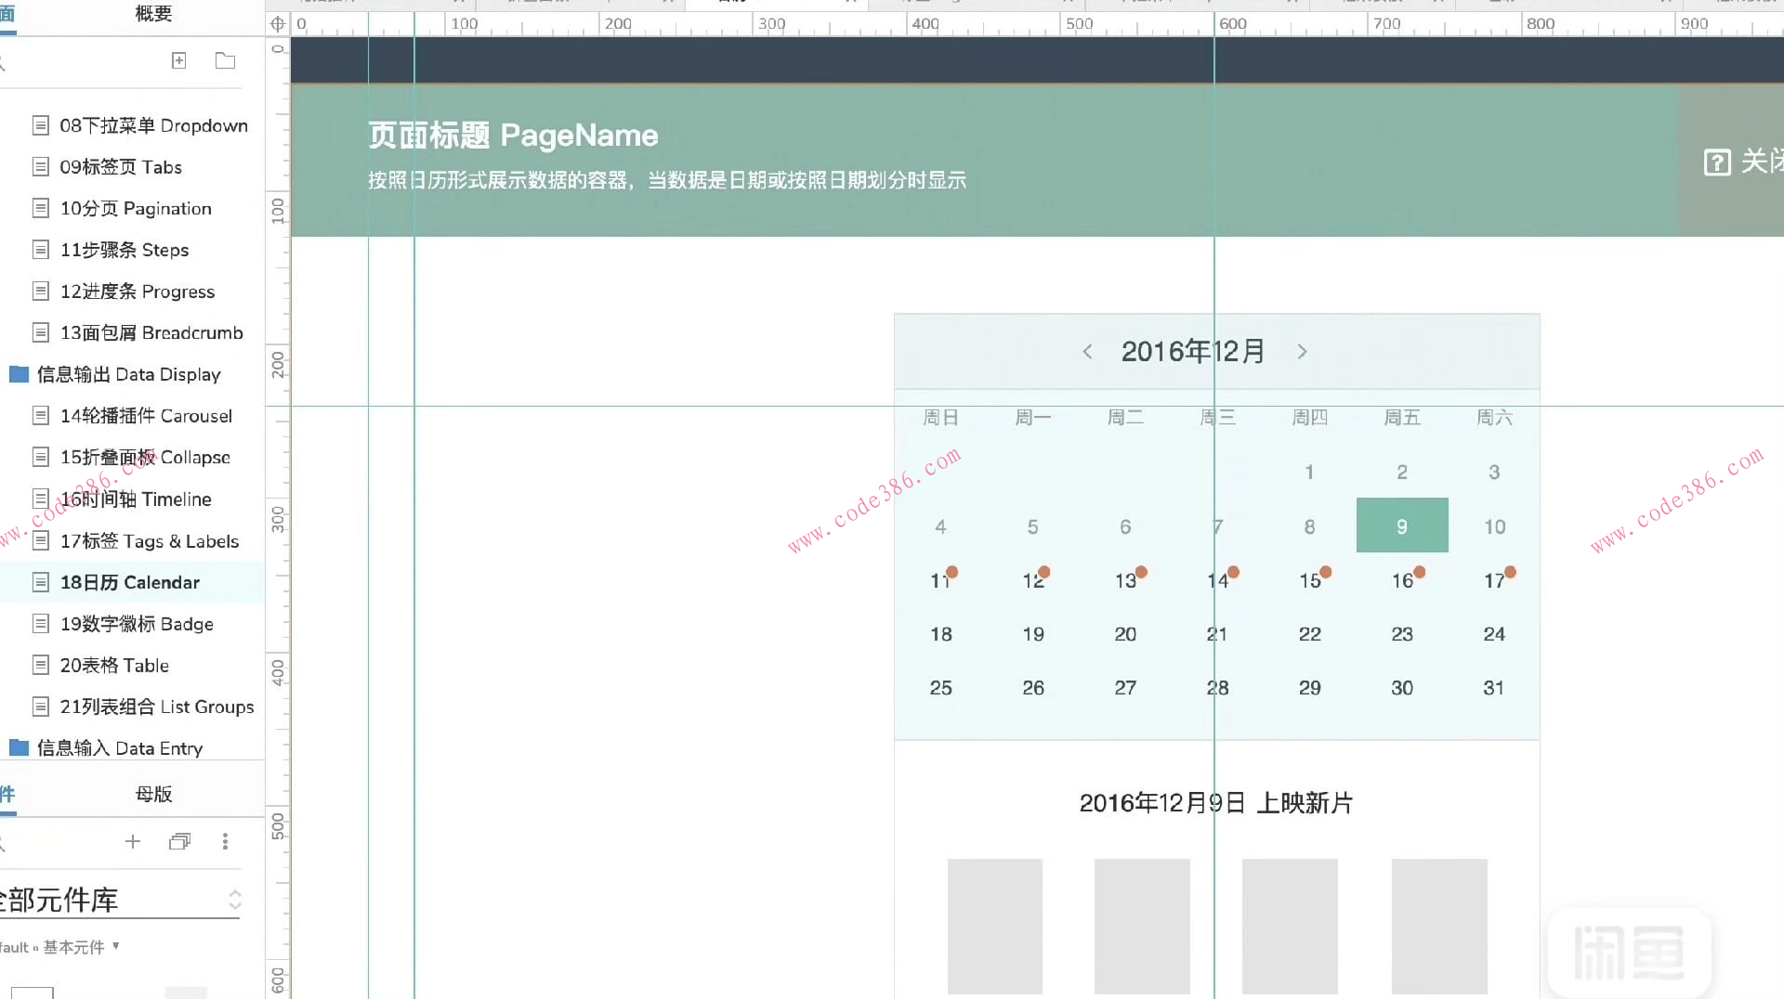
Task: Select the highlighted date 9 in the calendar
Action: tap(1402, 525)
